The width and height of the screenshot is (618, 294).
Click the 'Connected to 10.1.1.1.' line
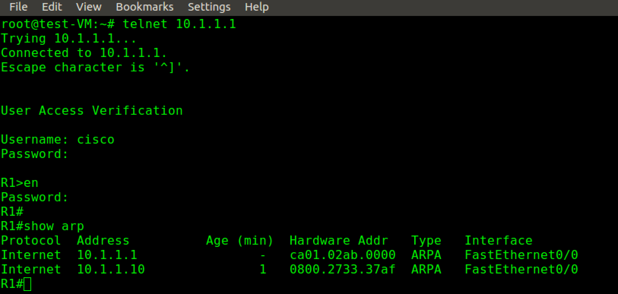tap(84, 53)
